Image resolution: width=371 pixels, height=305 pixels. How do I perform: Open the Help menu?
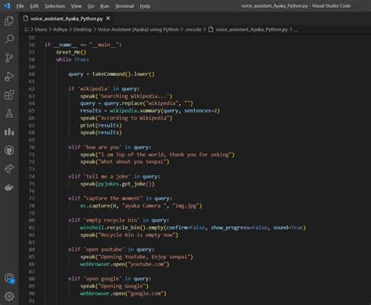pyautogui.click(x=145, y=6)
